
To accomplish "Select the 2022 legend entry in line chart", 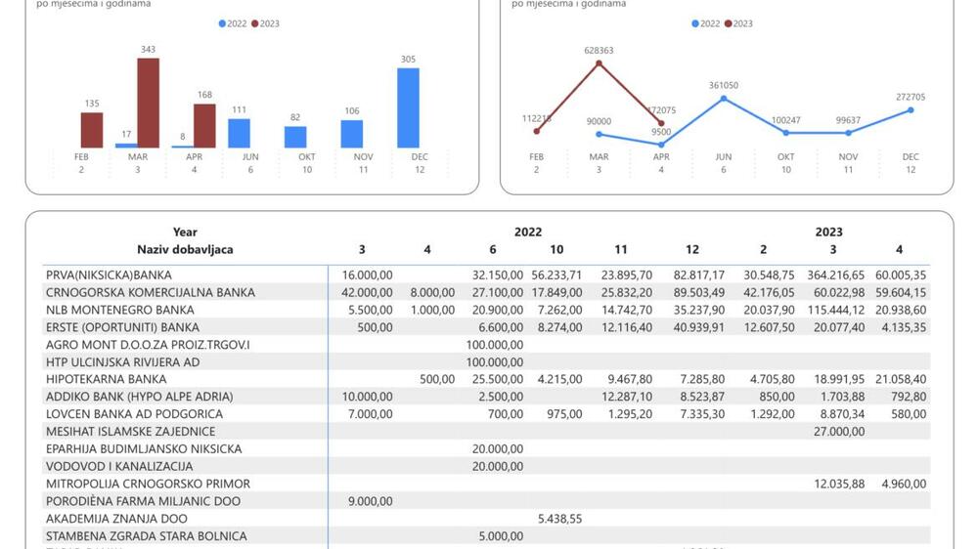I will point(705,23).
